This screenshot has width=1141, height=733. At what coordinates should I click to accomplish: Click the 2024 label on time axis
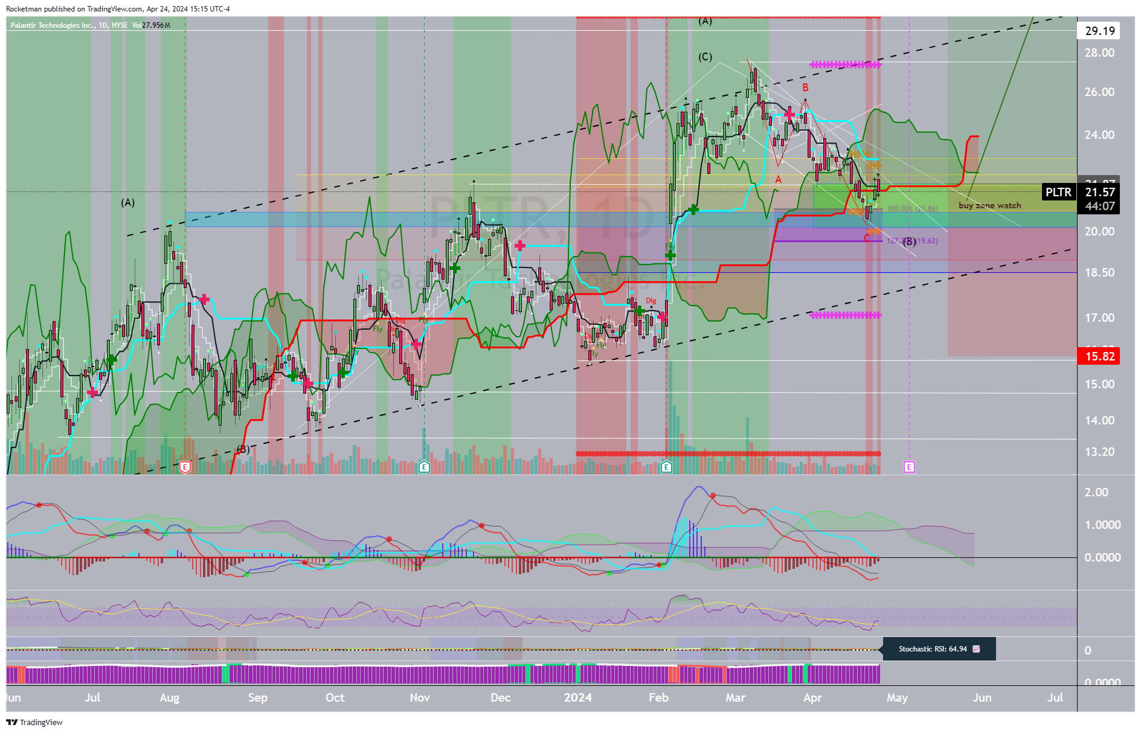pos(578,697)
